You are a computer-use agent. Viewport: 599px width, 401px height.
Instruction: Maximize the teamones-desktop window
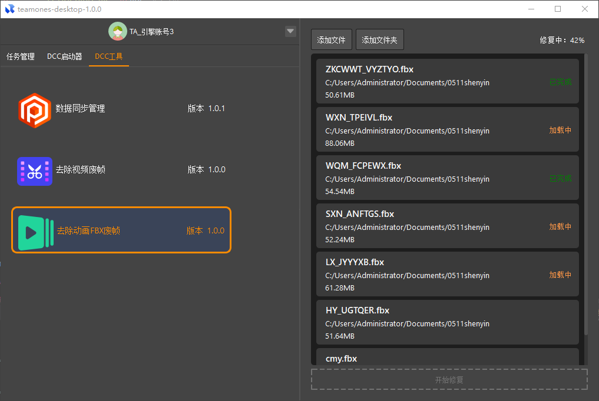point(558,9)
